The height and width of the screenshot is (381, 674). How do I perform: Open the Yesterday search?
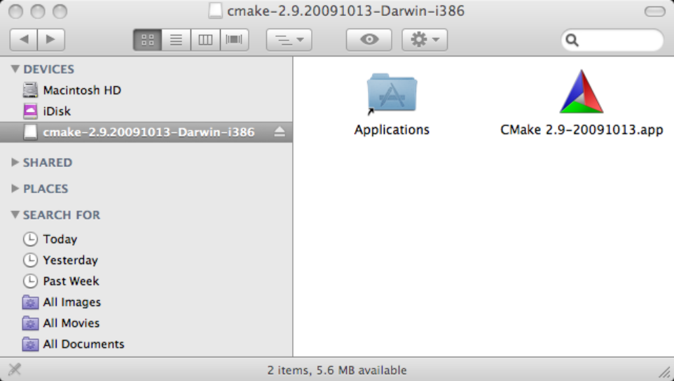pyautogui.click(x=146, y=260)
